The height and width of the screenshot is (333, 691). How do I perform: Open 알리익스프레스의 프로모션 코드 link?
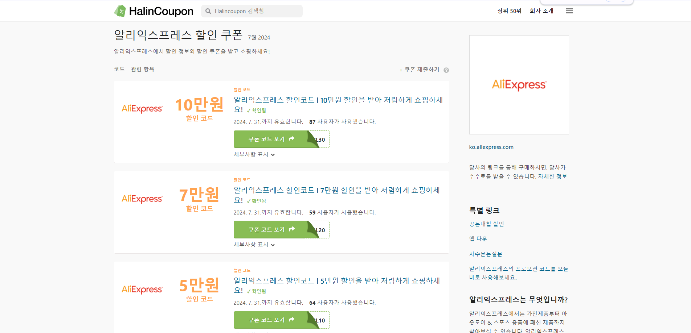click(x=519, y=273)
